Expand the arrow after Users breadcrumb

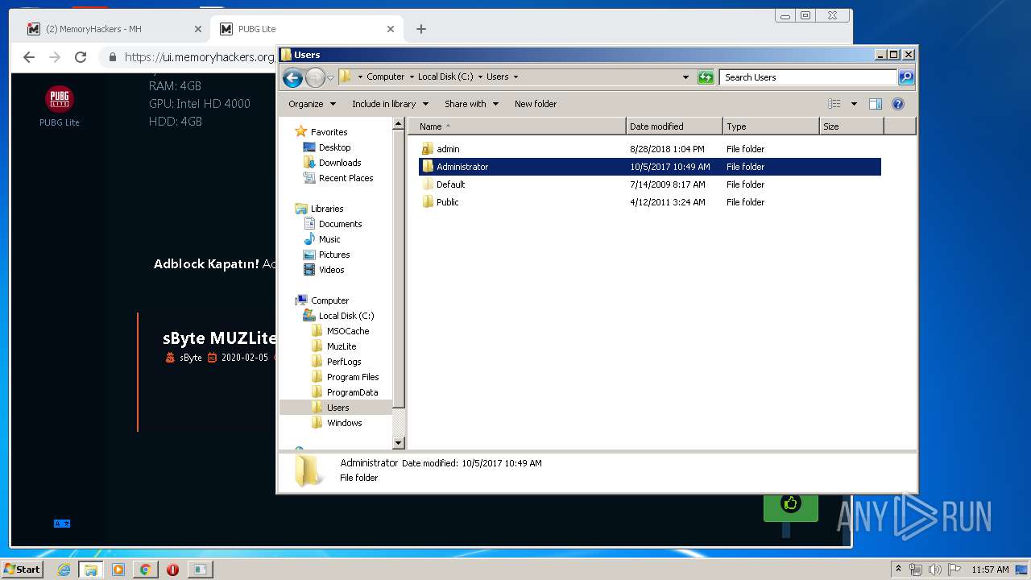point(515,77)
